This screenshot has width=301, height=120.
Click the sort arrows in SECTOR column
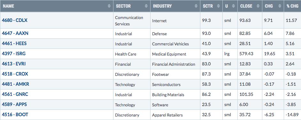[x=146, y=6]
